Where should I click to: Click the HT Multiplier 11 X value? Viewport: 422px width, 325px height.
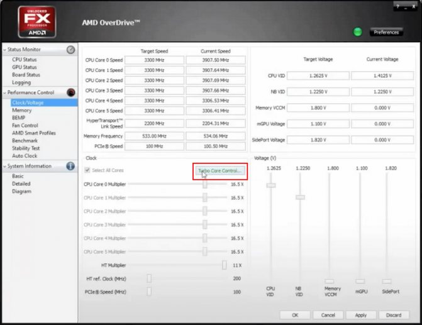[x=237, y=265]
